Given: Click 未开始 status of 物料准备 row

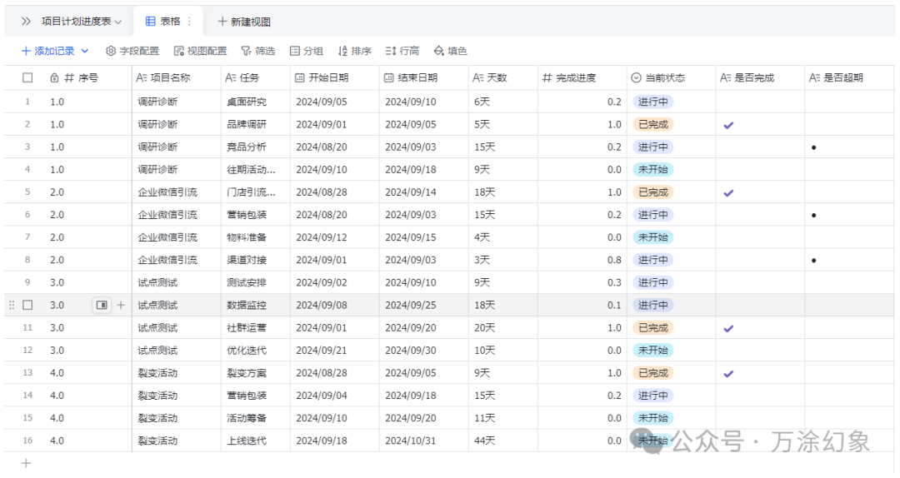Looking at the screenshot, I should point(652,237).
